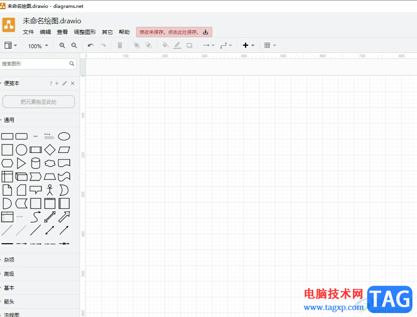Click the scratchpad edit pencil icon
The height and width of the screenshot is (317, 417).
tap(65, 83)
